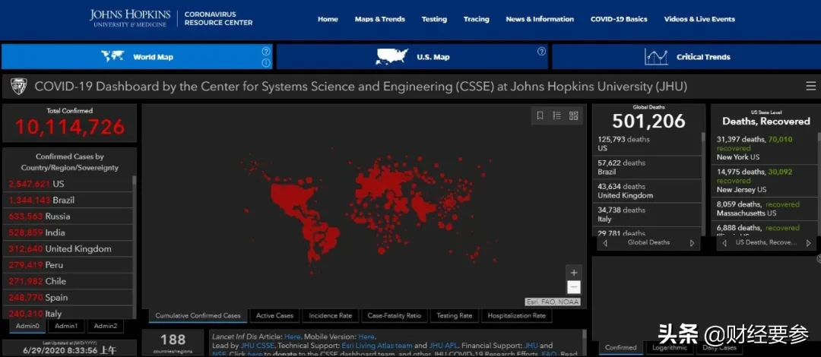Click the U.S. Map help question icon
Screen dimensions: 821x357
[541, 52]
